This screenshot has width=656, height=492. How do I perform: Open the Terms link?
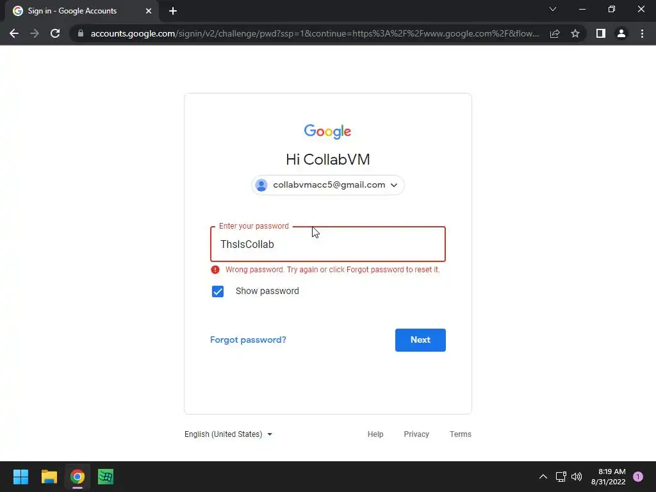pos(460,434)
